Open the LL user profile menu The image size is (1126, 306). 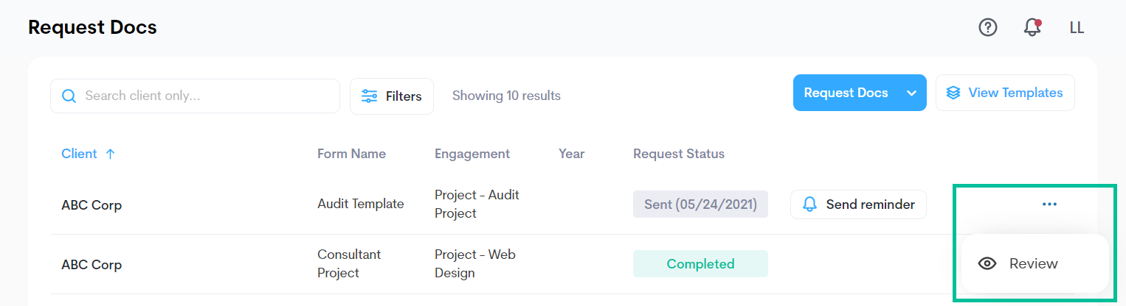1077,28
